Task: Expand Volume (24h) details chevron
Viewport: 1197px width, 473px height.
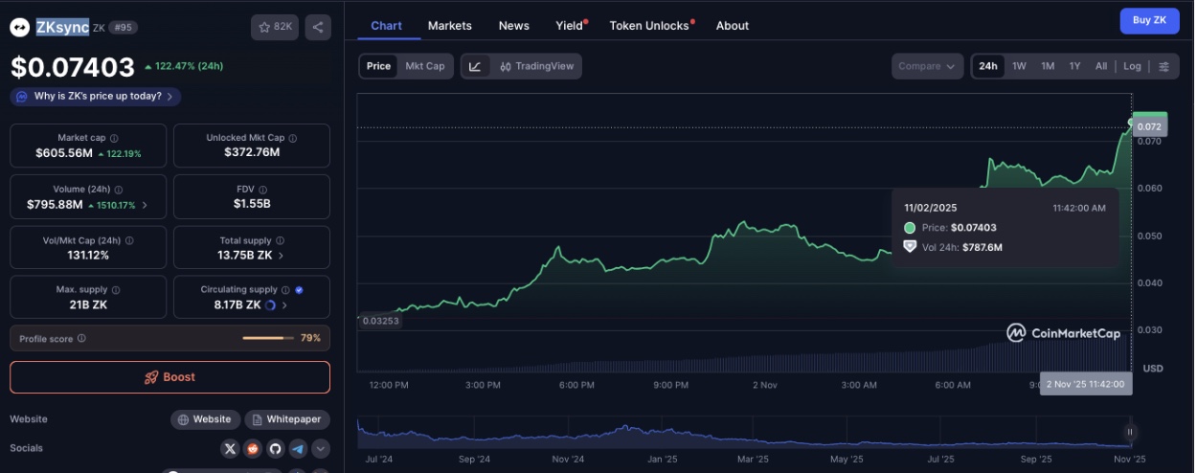Action: [146, 205]
